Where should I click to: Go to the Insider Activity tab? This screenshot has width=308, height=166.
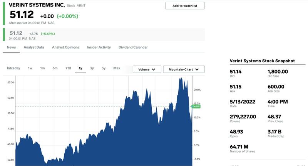click(99, 47)
